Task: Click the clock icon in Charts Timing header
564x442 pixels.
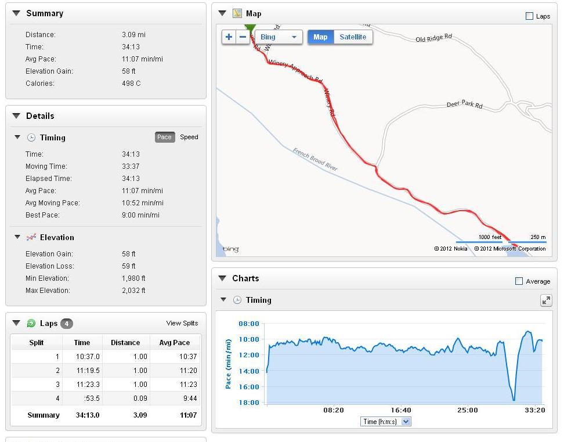Action: 237,300
